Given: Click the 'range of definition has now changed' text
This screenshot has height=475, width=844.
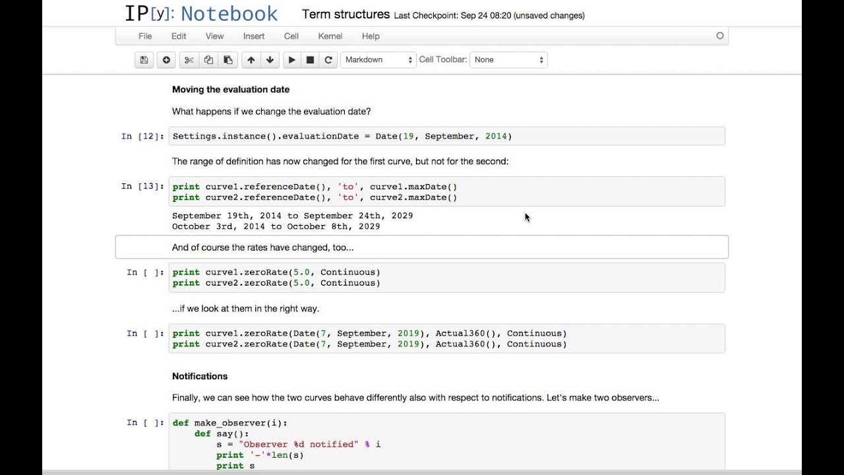Looking at the screenshot, I should tap(340, 162).
